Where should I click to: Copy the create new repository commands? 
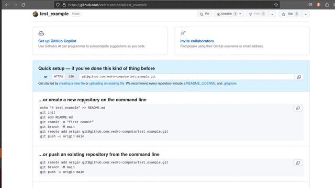(x=298, y=108)
